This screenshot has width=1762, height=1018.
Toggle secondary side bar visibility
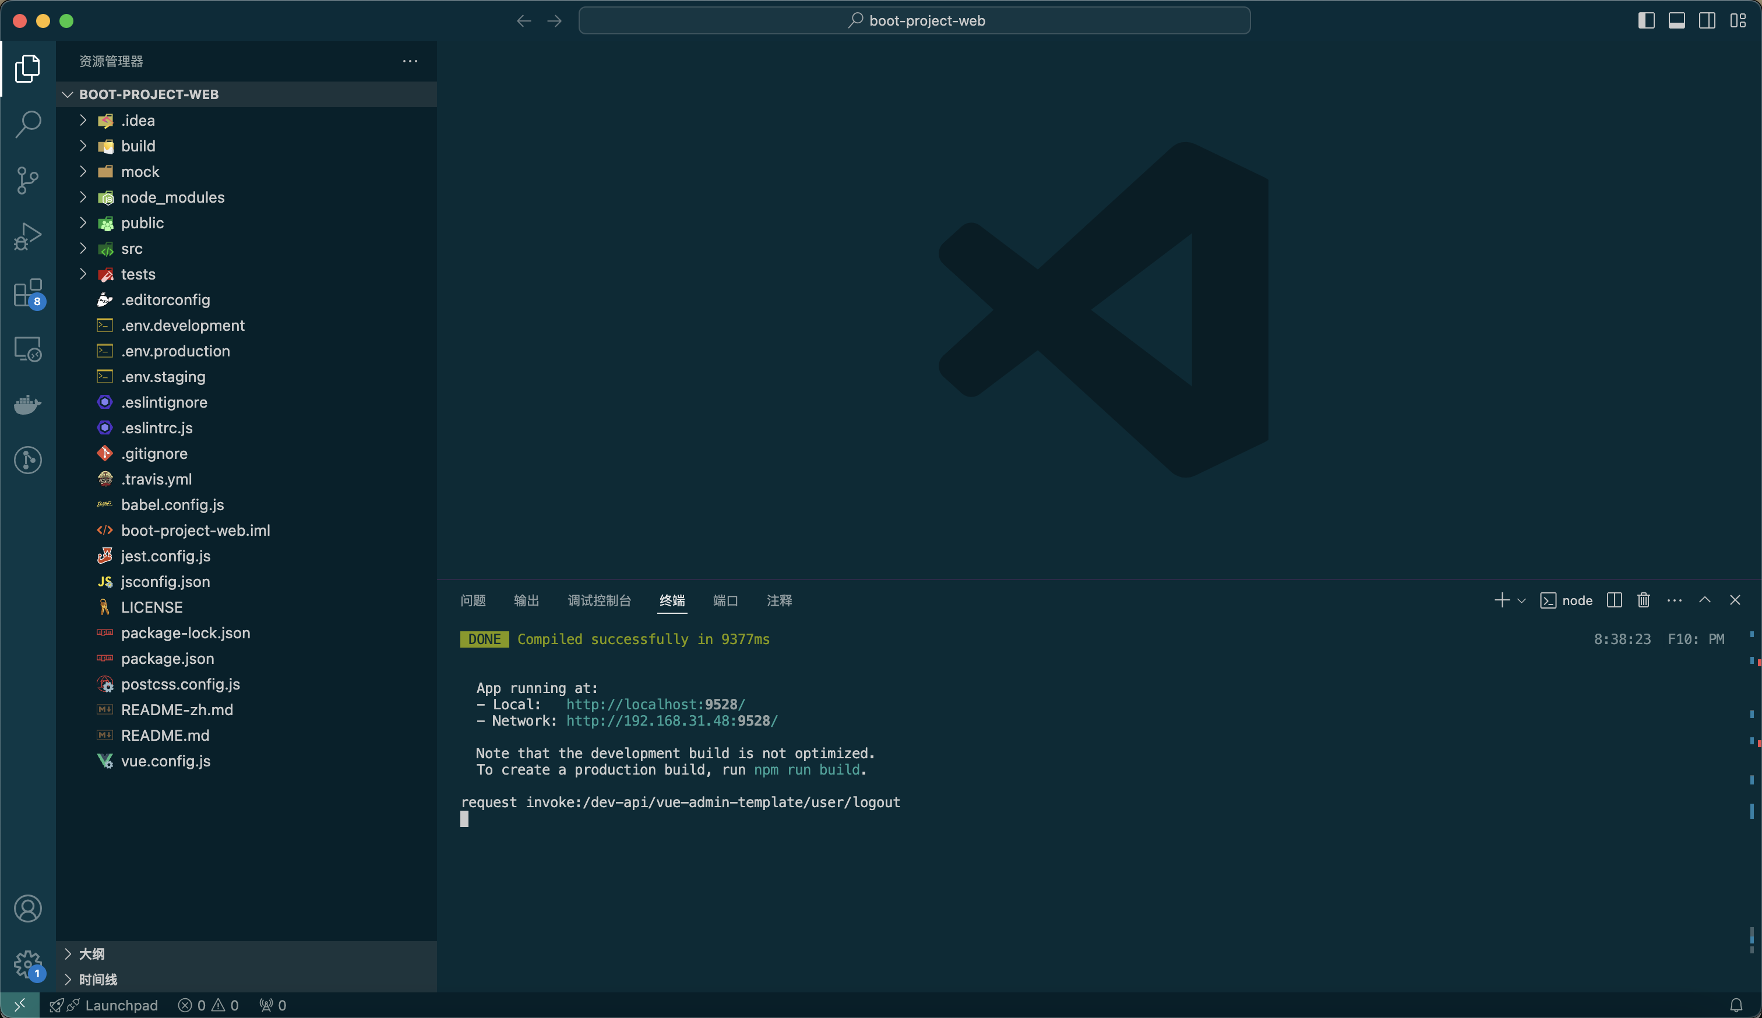click(1707, 21)
